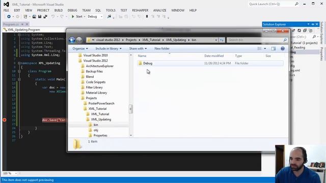Open the Organize dropdown menu
Viewport: 326px width, 183px height.
(80, 49)
